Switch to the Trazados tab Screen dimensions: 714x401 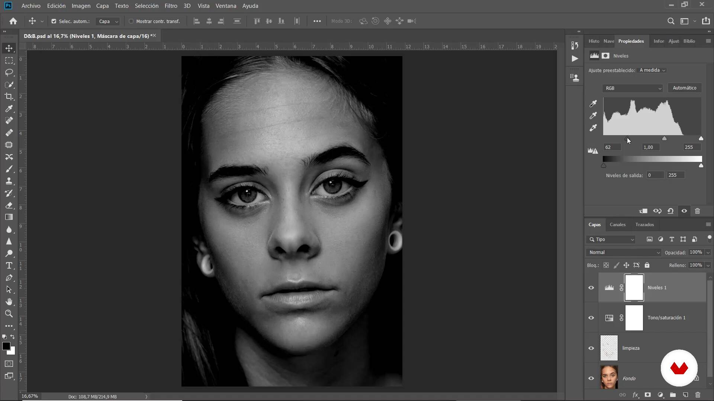(644, 225)
